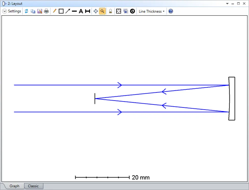
Task: Click the Print icon in toolbar
Action: tap(46, 11)
